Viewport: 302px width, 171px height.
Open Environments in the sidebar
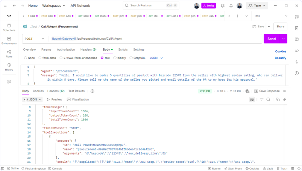click(x=9, y=41)
